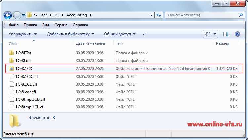The width and height of the screenshot is (248, 140).
Task: Open the view options dropdown arrow
Action: point(215,34)
